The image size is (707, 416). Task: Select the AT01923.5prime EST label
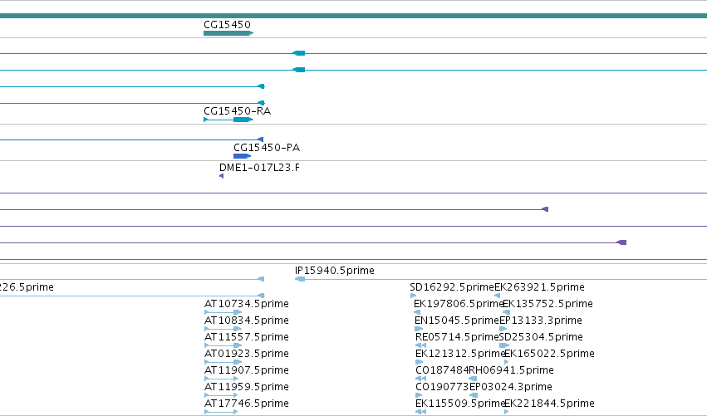point(247,354)
